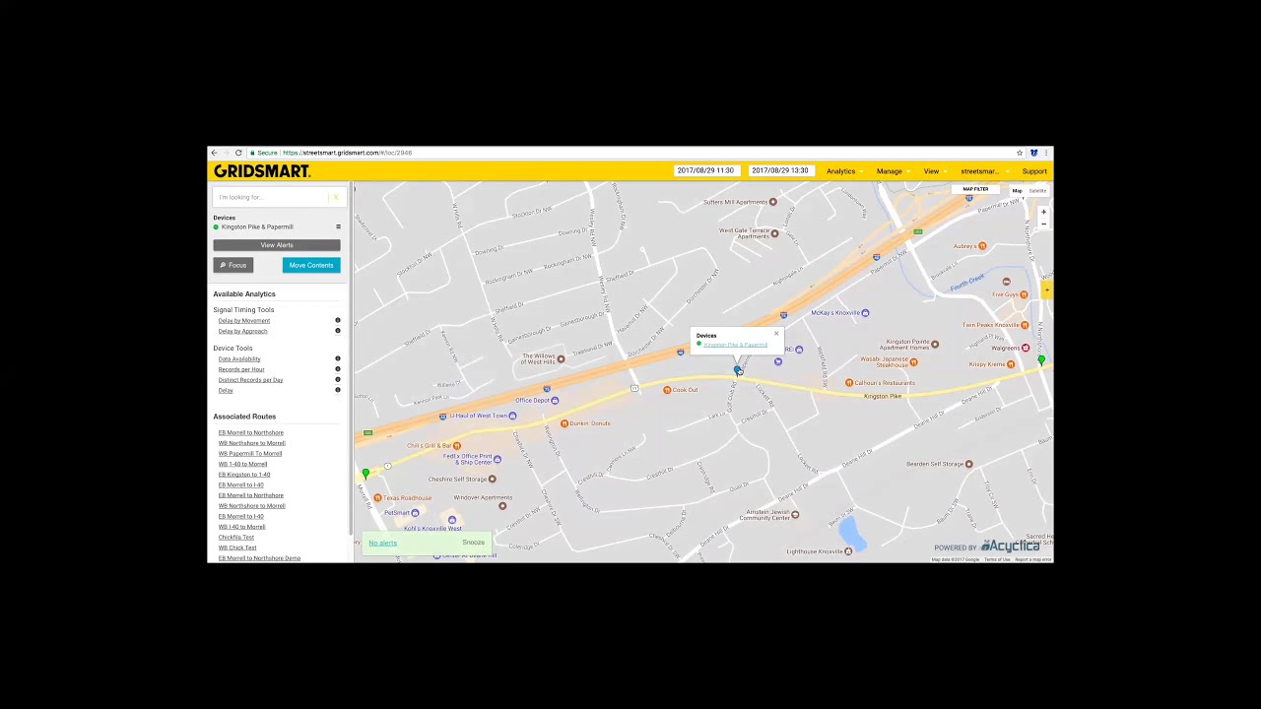Open the Data Availability tool
The width and height of the screenshot is (1261, 709).
(x=239, y=358)
